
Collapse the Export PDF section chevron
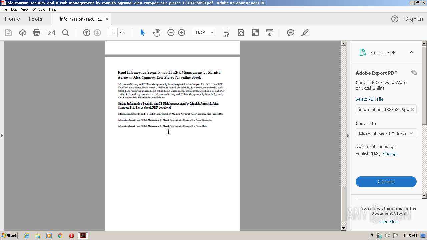pos(412,52)
